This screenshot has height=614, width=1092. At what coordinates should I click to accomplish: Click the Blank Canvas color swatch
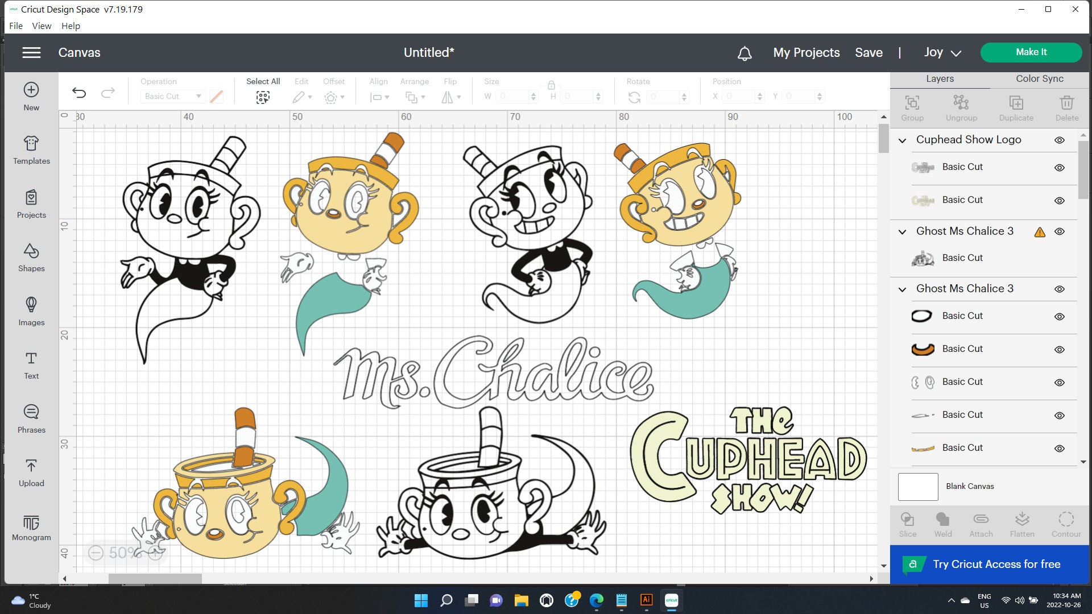[918, 487]
